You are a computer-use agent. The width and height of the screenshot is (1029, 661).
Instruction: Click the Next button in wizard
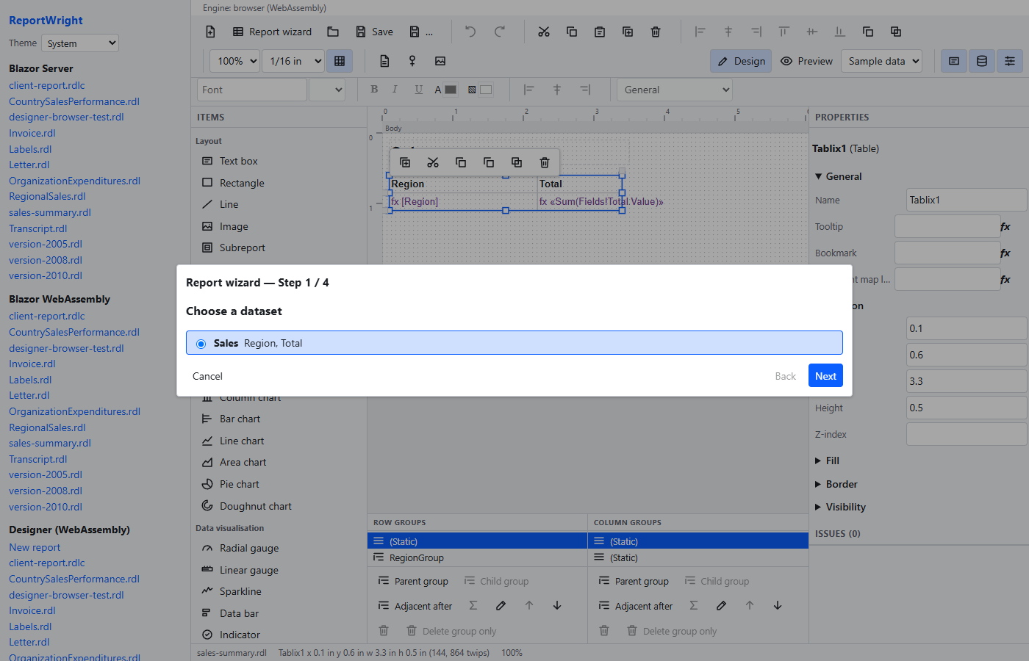825,376
